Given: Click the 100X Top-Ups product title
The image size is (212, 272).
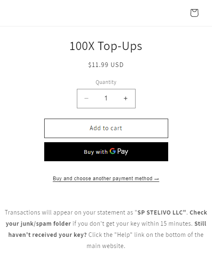Looking at the screenshot, I should 106,46.
